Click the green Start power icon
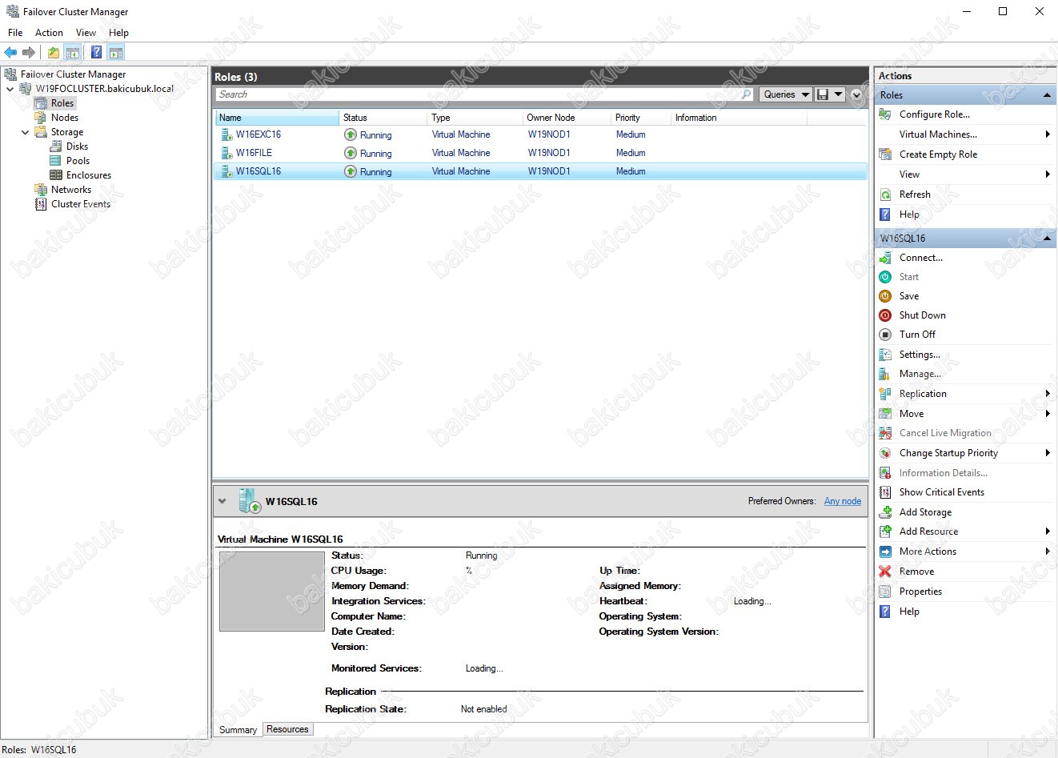1058x758 pixels. [x=885, y=277]
